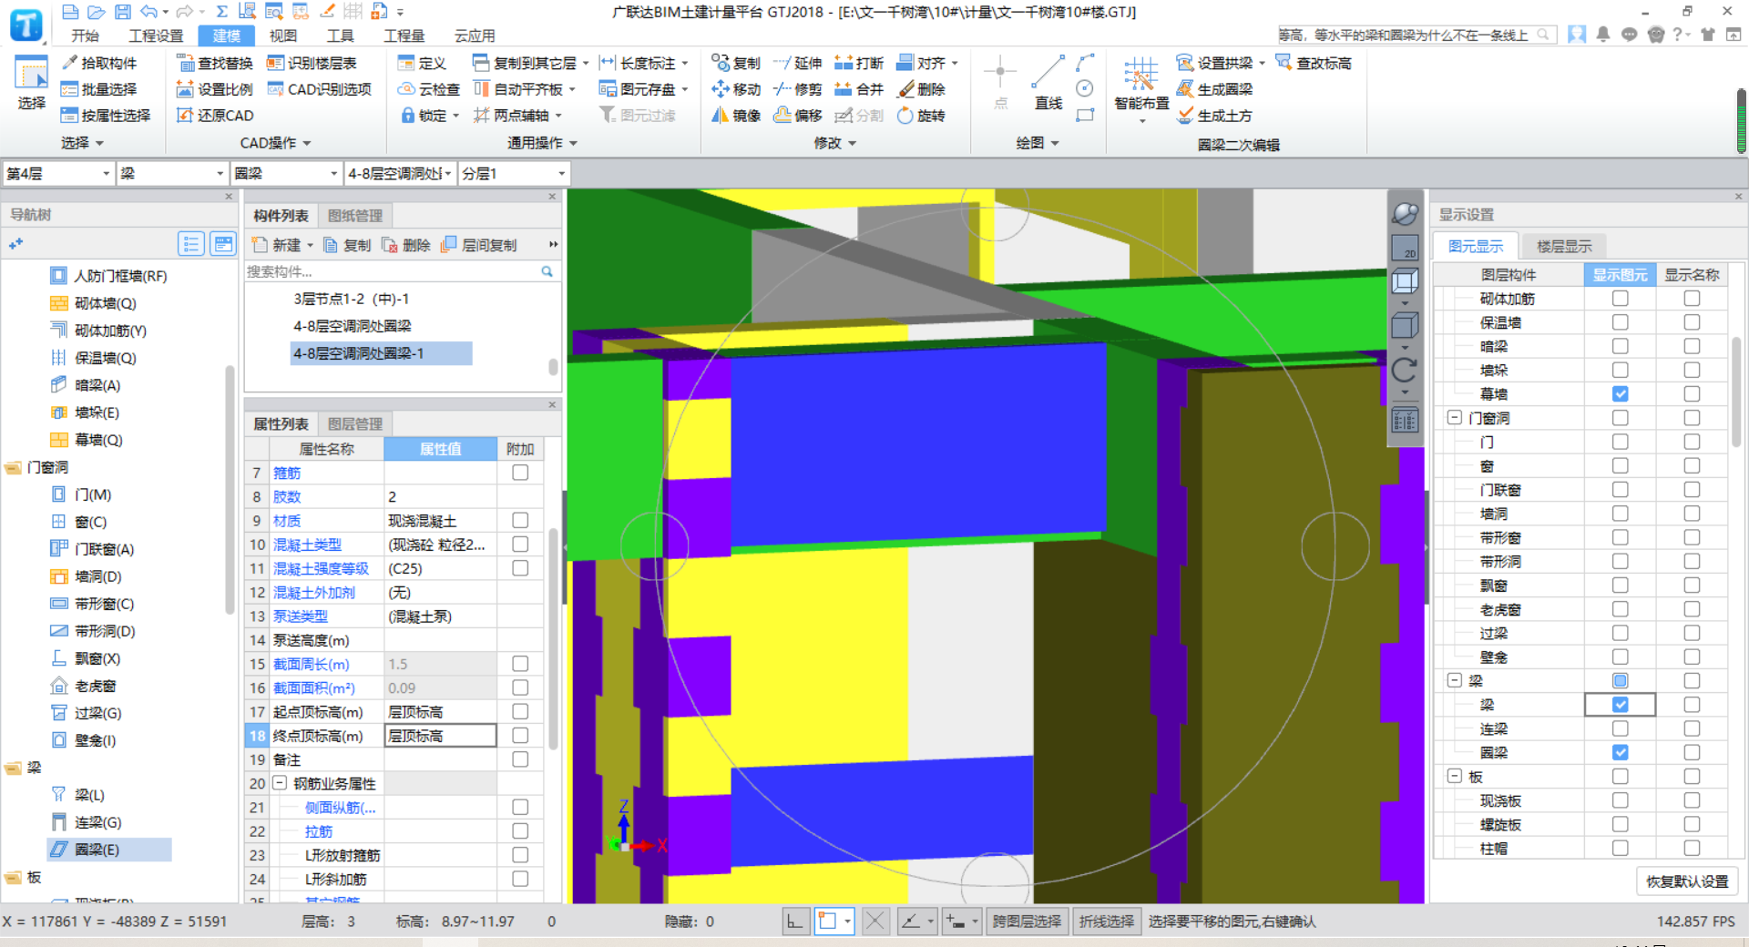1749x947 pixels.
Task: Expand the 修改 ribbon group
Action: (835, 143)
